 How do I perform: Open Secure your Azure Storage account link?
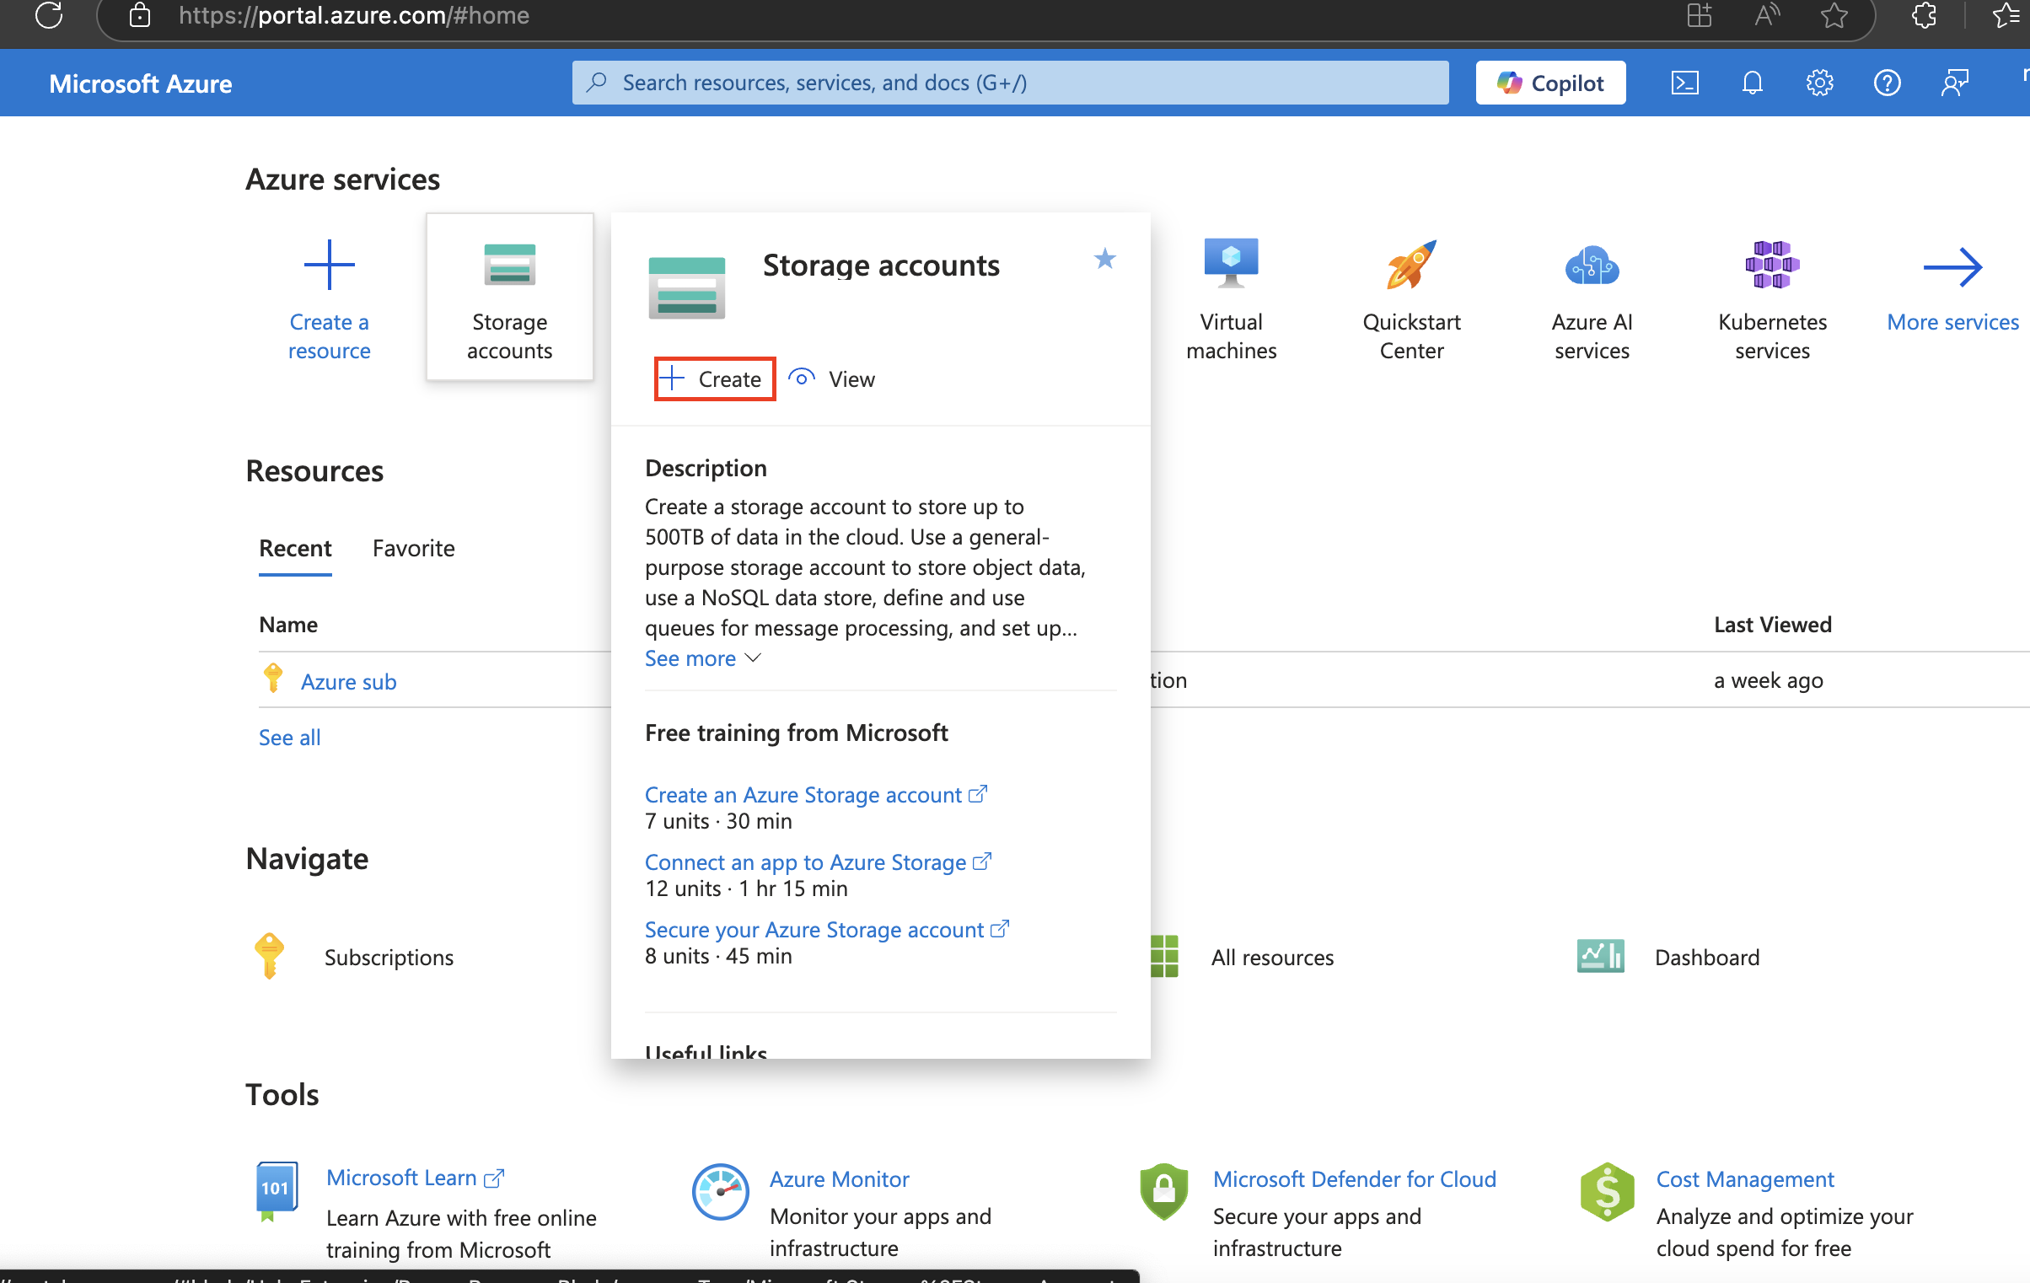pos(826,930)
